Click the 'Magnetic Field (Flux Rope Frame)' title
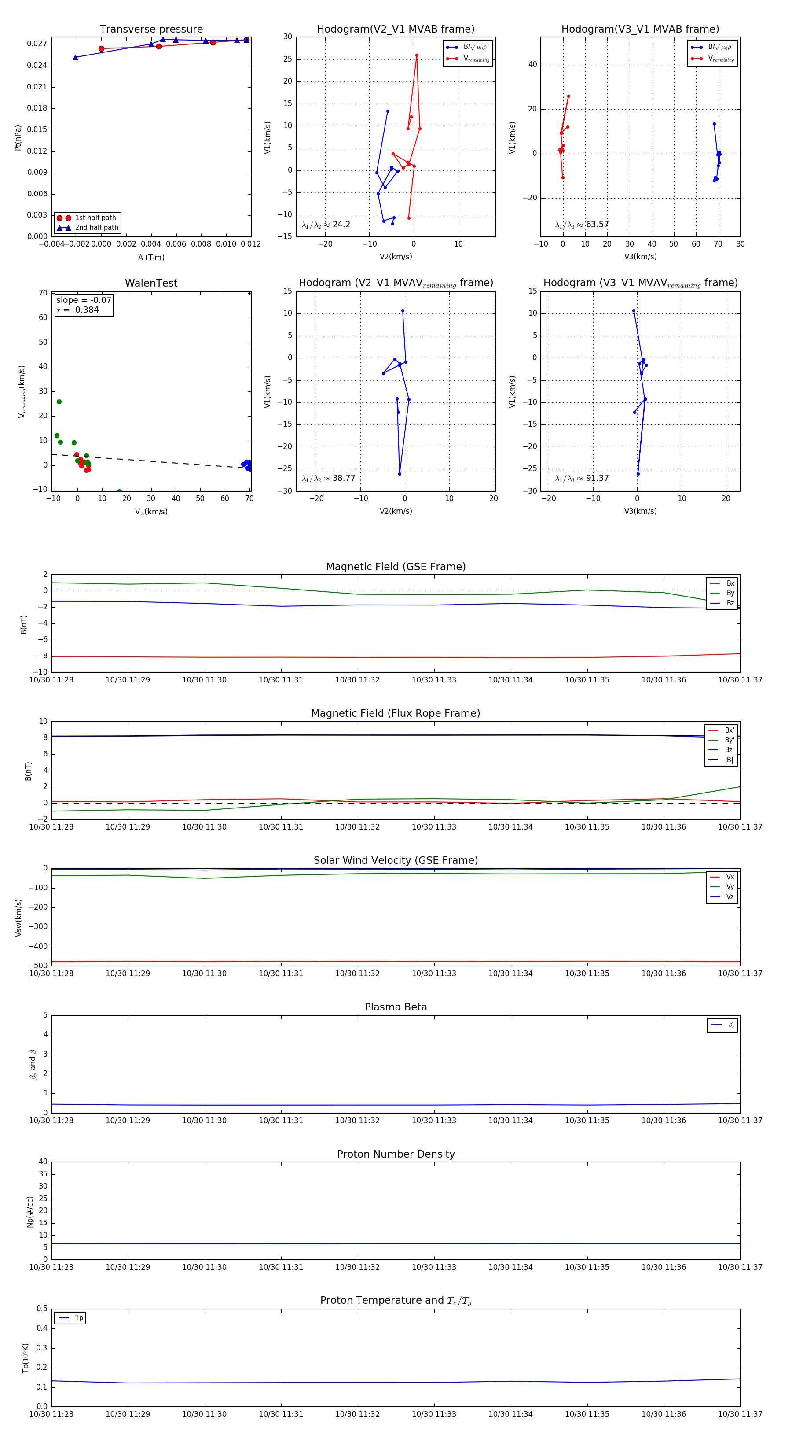Image resolution: width=792 pixels, height=1453 pixels. (396, 714)
